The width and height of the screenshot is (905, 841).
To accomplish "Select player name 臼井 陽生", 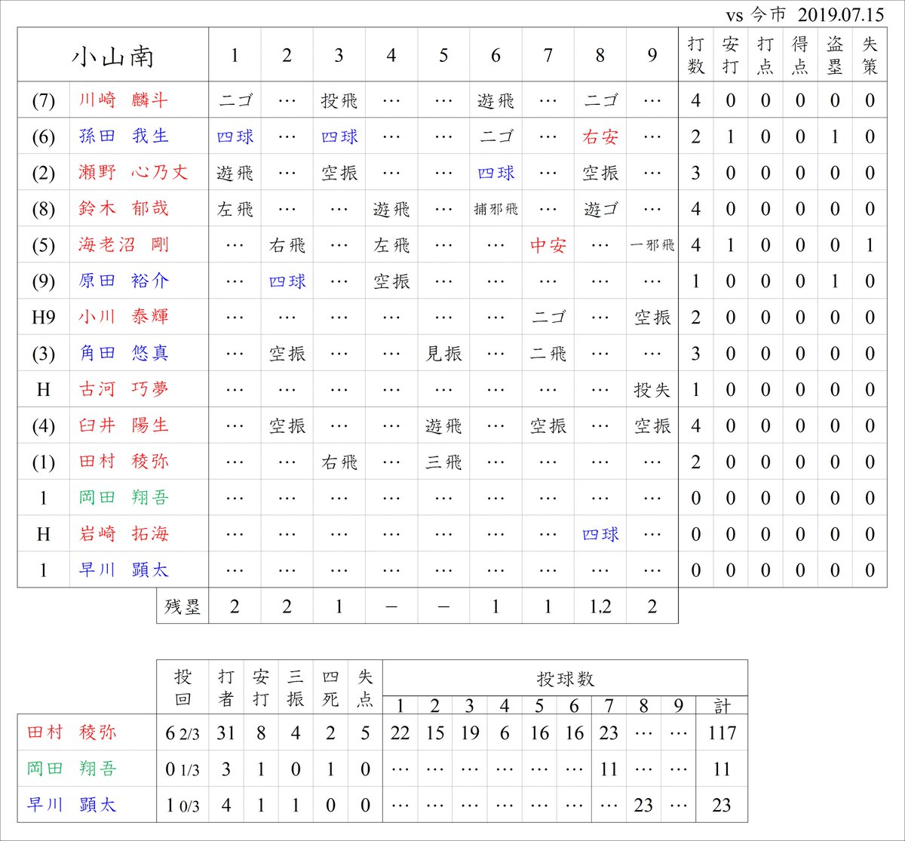I will coord(124,425).
